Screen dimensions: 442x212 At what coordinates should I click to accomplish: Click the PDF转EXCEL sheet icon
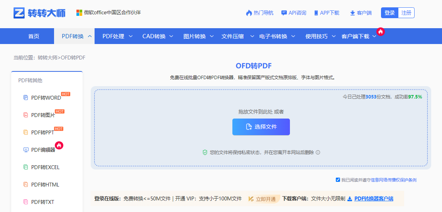click(25, 167)
